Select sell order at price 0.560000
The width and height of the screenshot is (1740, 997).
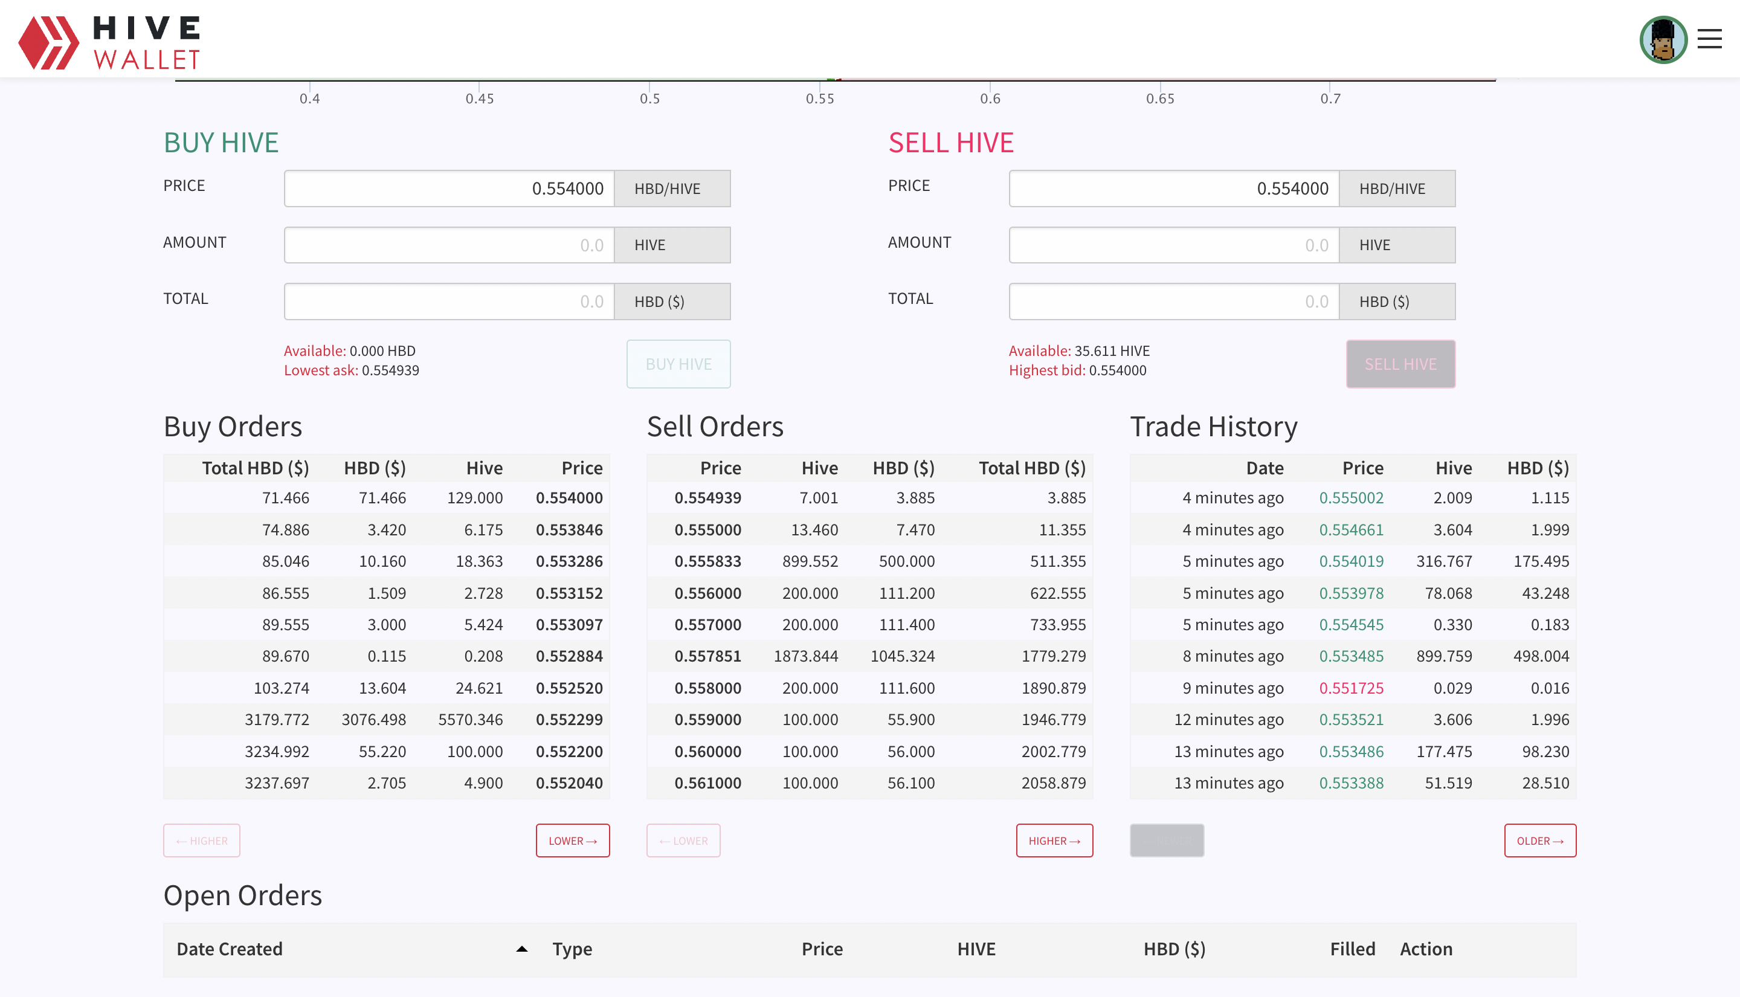869,751
